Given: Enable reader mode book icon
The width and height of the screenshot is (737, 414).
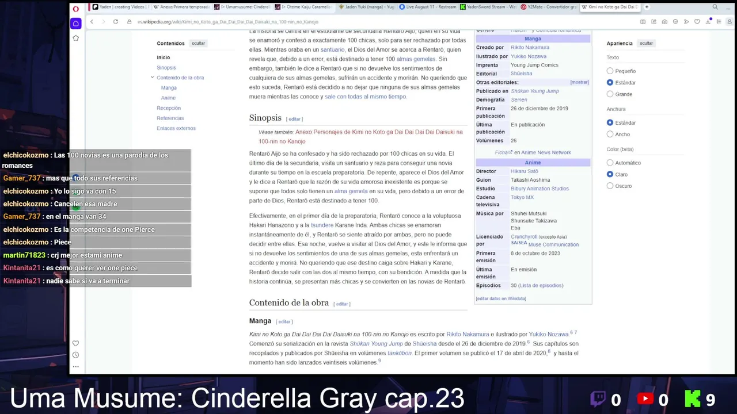Looking at the screenshot, I should pyautogui.click(x=643, y=22).
